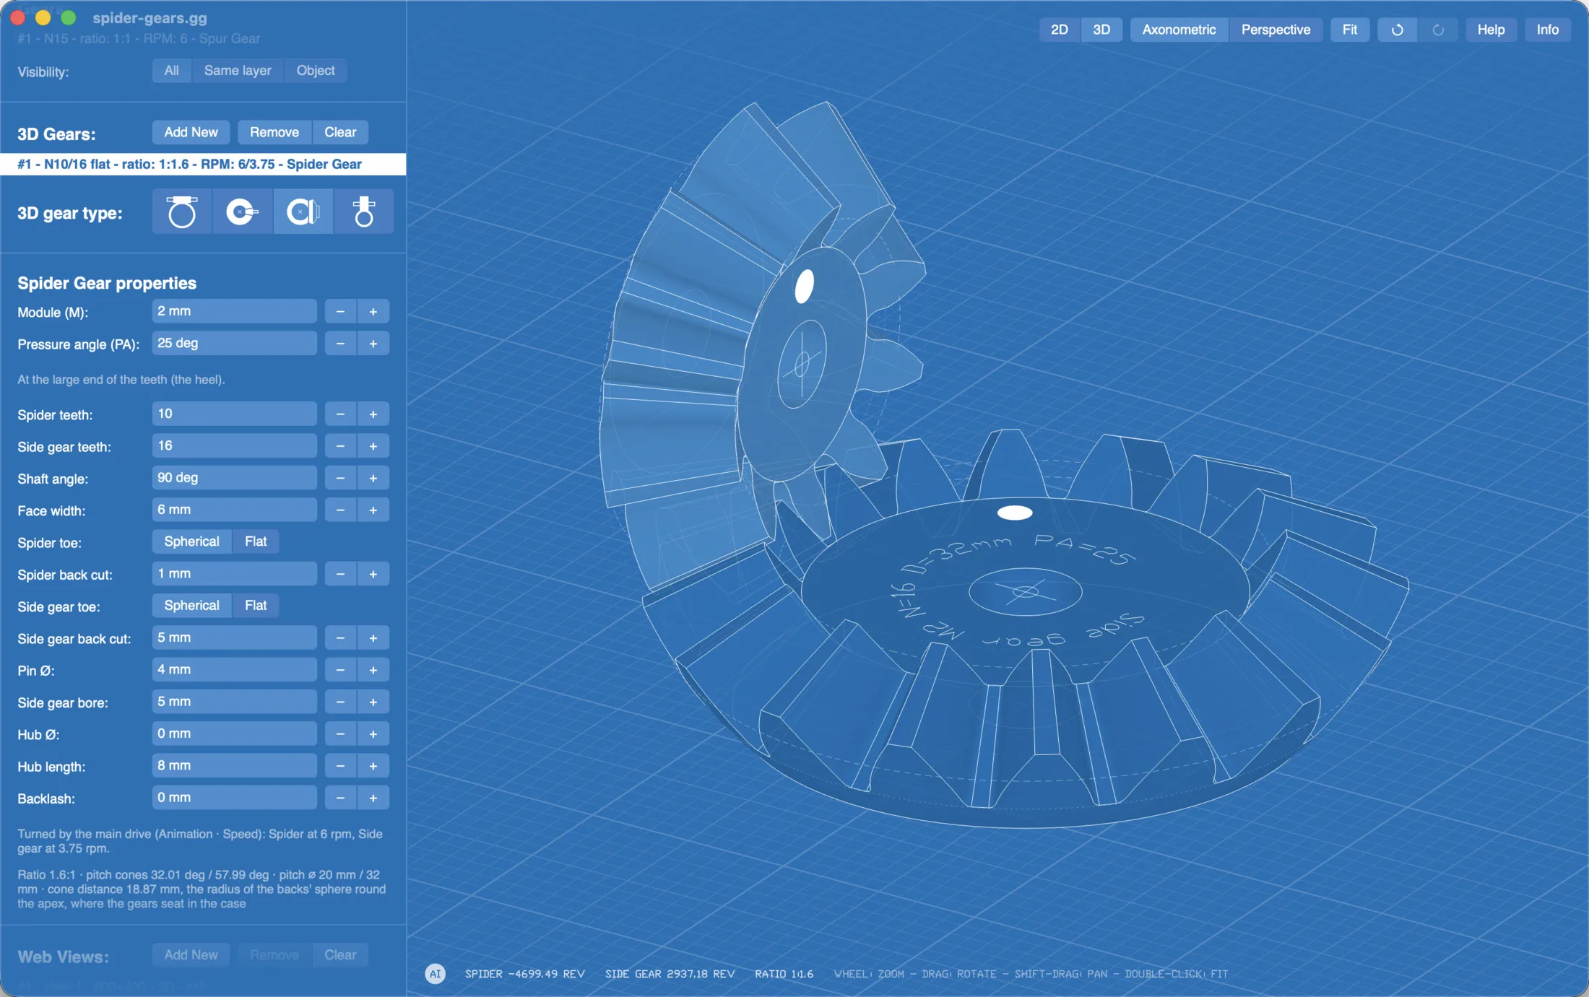Click Clear under Web Views

(340, 955)
